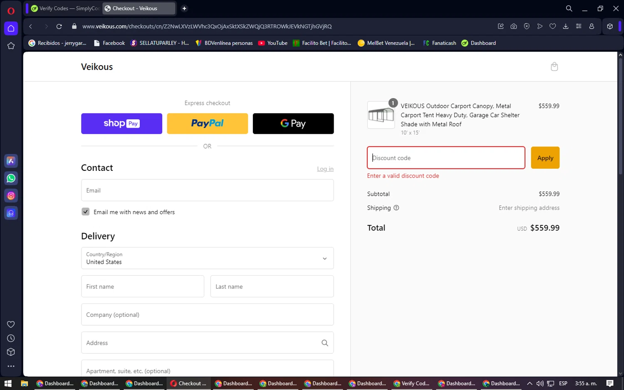The image size is (624, 390).
Task: Click the tab search magnifier icon
Action: point(569,8)
